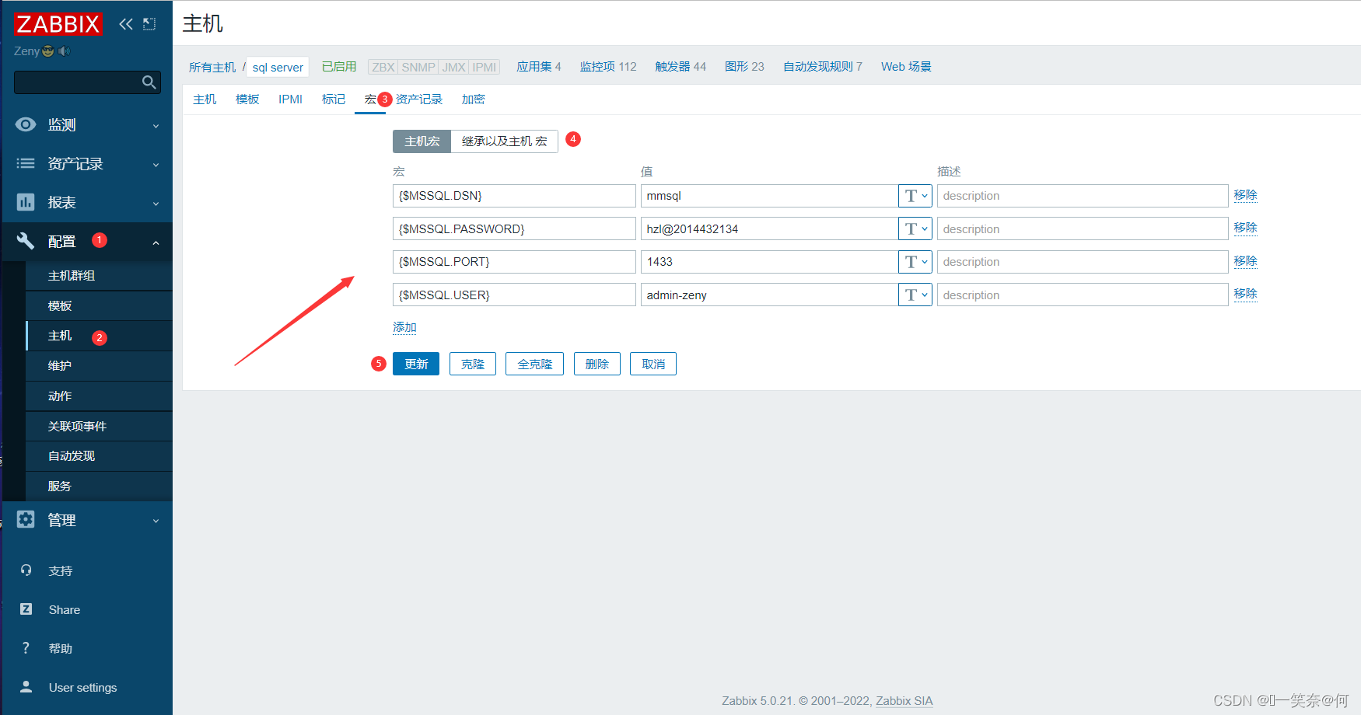
Task: Open 自动发现规则 7 link
Action: coord(823,67)
